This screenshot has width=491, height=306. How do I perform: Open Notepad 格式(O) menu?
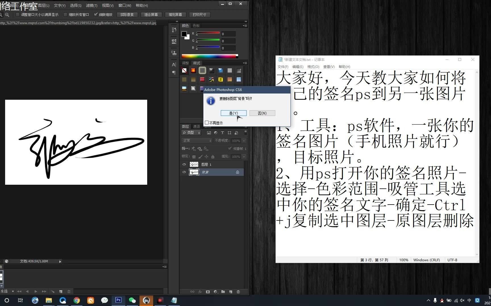(x=313, y=67)
